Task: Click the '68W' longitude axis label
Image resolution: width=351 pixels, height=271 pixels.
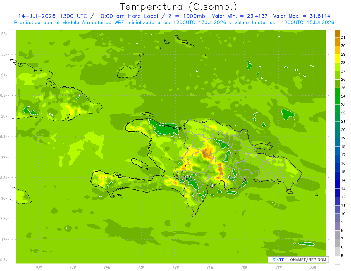Action: point(313,267)
